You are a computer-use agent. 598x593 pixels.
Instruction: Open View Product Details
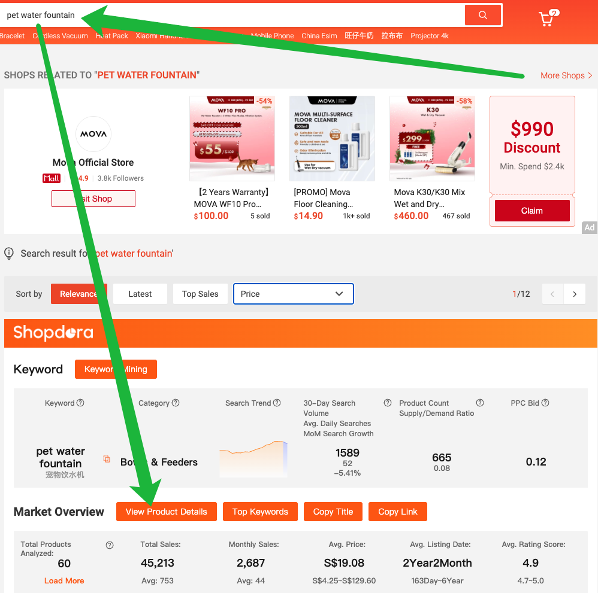tap(167, 512)
